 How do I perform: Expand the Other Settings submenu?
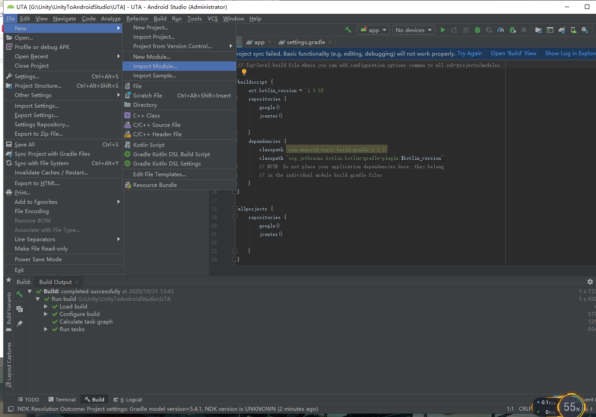tap(63, 95)
